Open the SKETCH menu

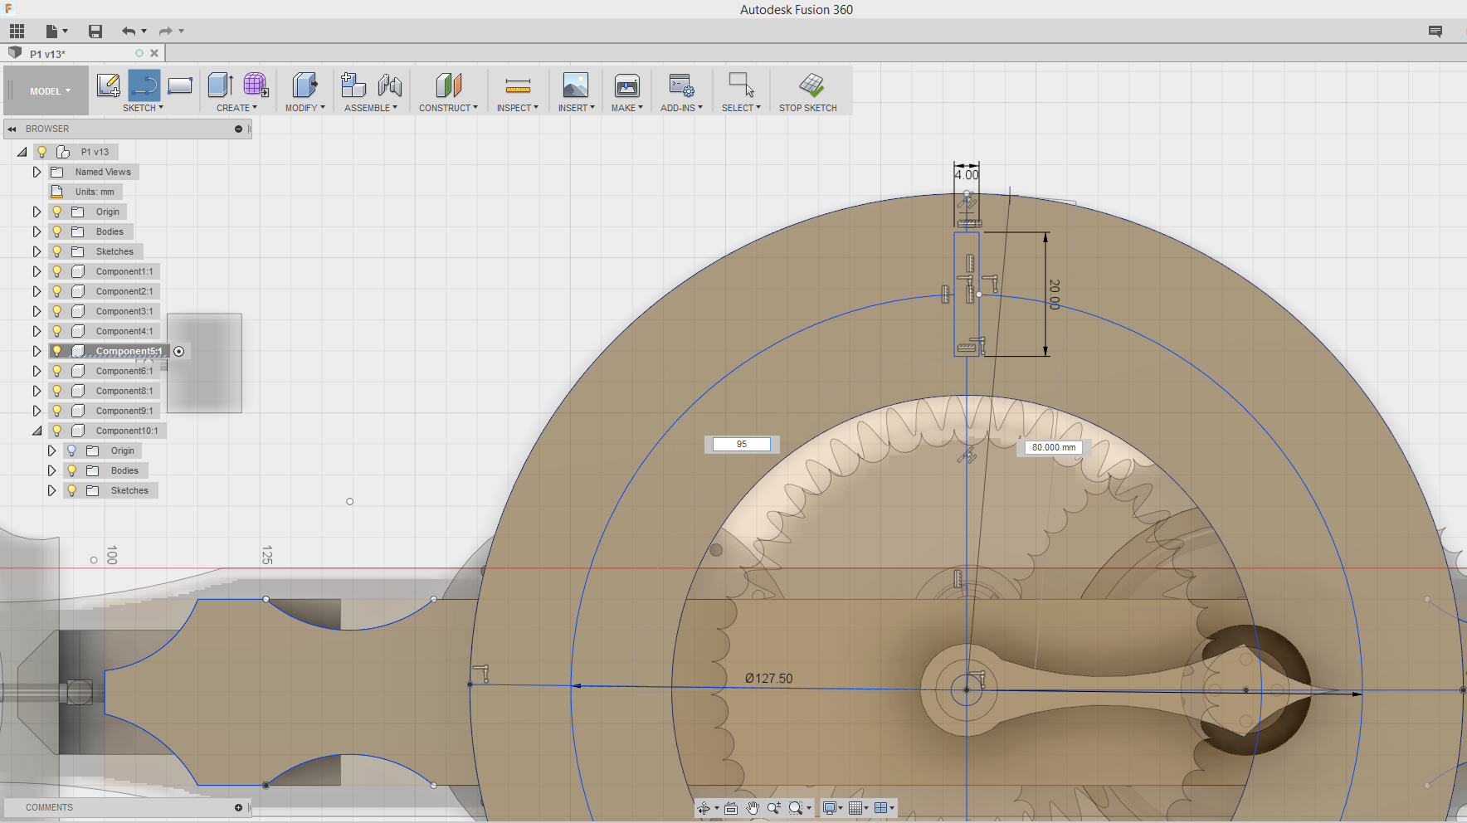click(143, 108)
